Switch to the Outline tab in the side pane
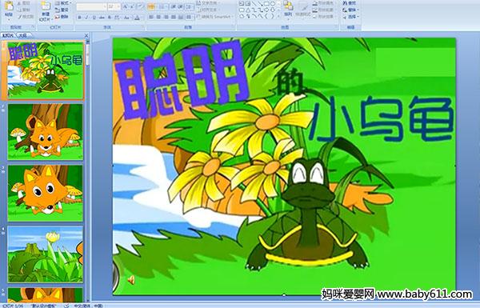 point(22,35)
